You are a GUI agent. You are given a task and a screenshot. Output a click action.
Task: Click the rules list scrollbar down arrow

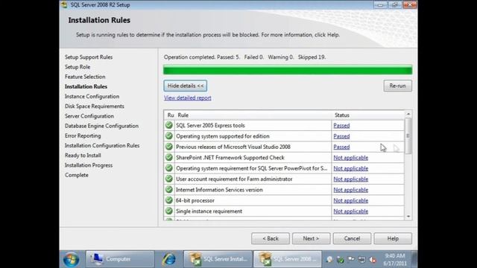408,217
